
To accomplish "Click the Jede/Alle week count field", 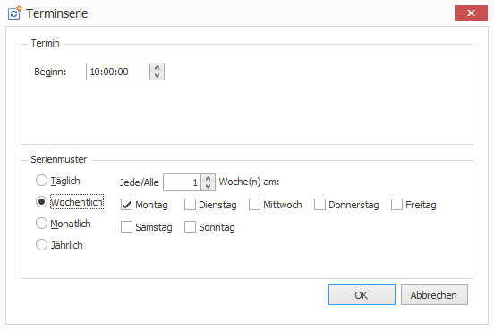I will [x=182, y=182].
